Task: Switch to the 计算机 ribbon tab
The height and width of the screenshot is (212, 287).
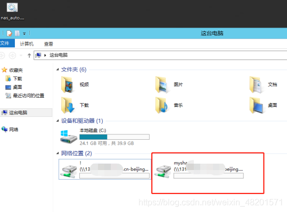Action: (27, 44)
